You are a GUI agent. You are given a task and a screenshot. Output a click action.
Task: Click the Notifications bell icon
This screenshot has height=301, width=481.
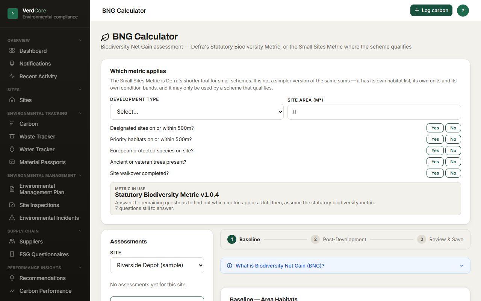(12, 64)
